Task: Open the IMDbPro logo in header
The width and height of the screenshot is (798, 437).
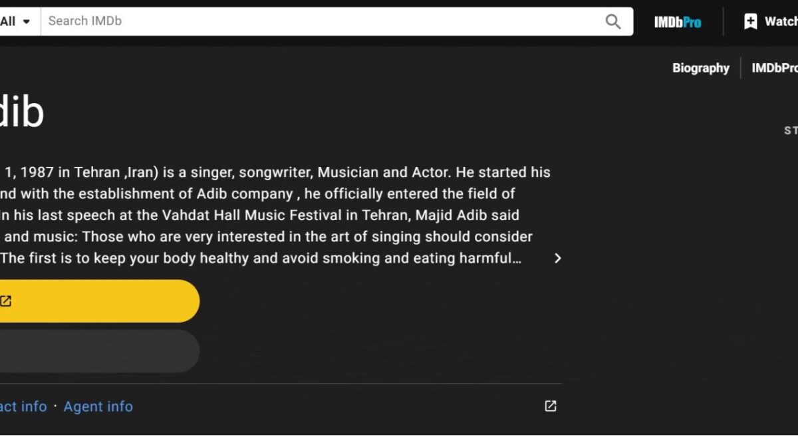Action: (x=677, y=22)
